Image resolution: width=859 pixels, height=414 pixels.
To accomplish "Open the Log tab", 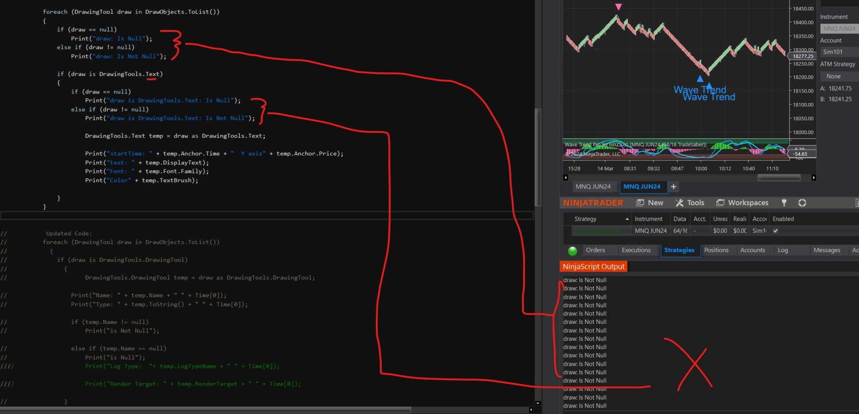I will click(783, 250).
